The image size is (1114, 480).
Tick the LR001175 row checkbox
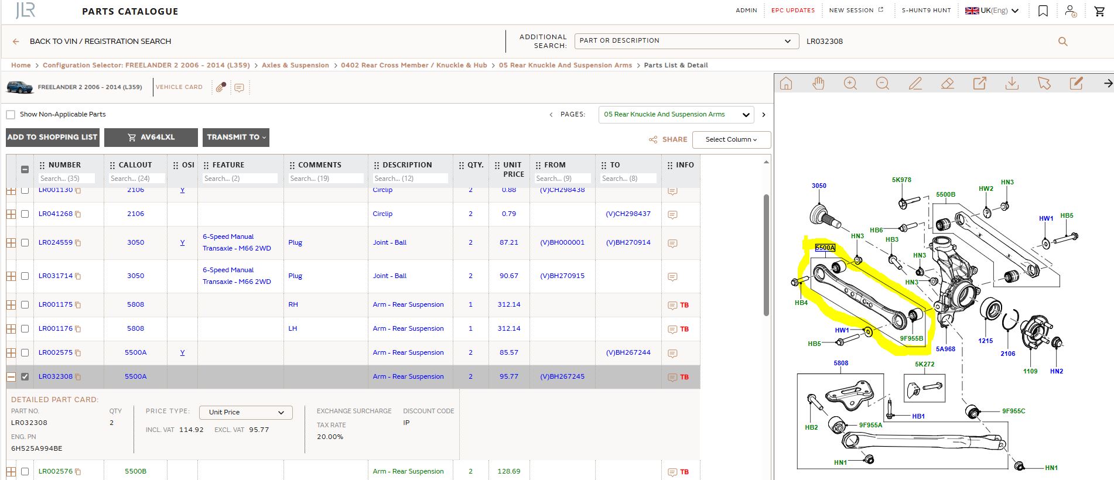25,305
